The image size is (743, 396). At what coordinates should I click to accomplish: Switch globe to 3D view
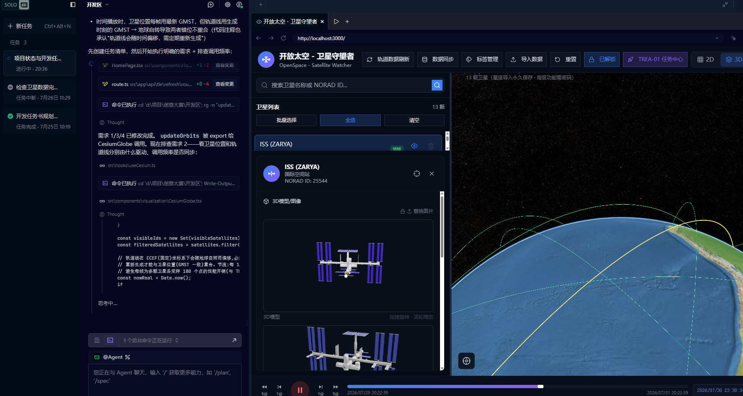733,60
